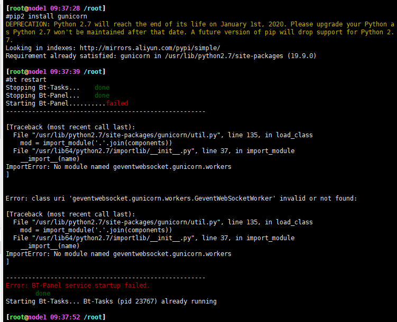Click the 'Error: class uri' line
The height and width of the screenshot is (322, 397).
[181, 198]
